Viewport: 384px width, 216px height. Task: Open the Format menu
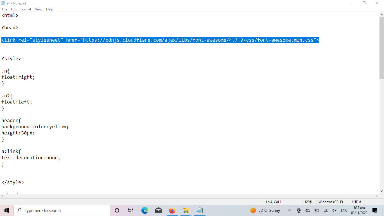(x=26, y=9)
